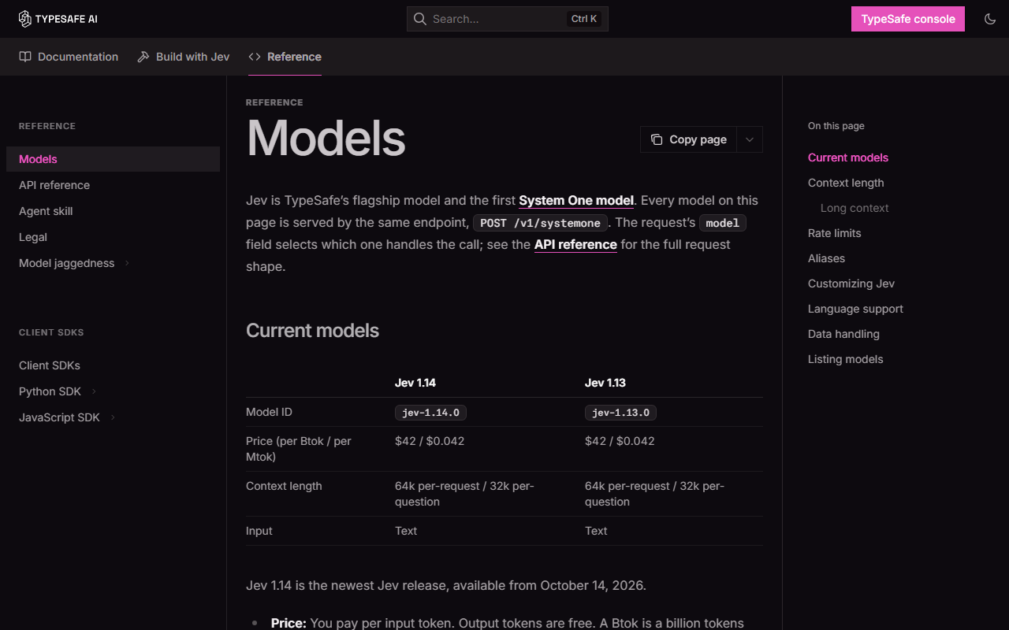Click the TypeSafe AI logo
The width and height of the screenshot is (1009, 630).
[58, 19]
